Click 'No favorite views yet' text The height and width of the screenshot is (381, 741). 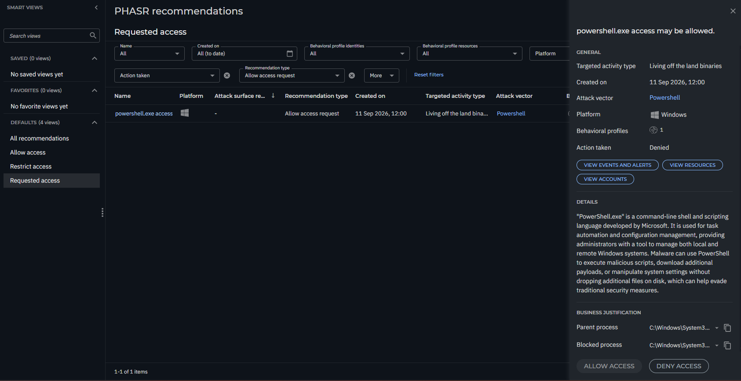[39, 106]
